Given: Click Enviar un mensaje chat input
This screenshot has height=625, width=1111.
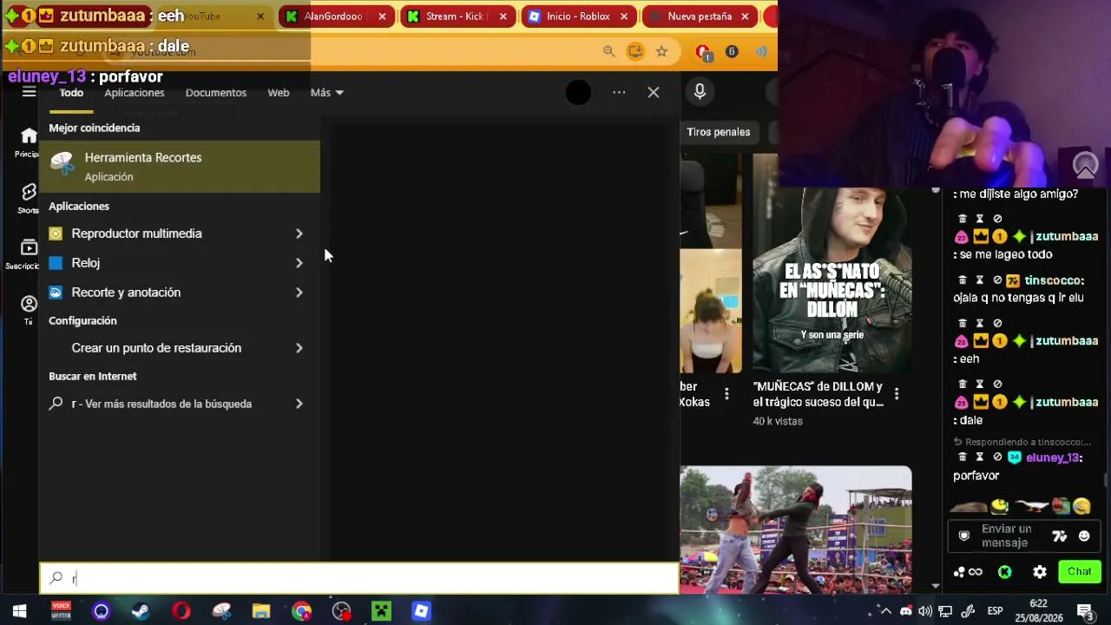Looking at the screenshot, I should [1007, 536].
